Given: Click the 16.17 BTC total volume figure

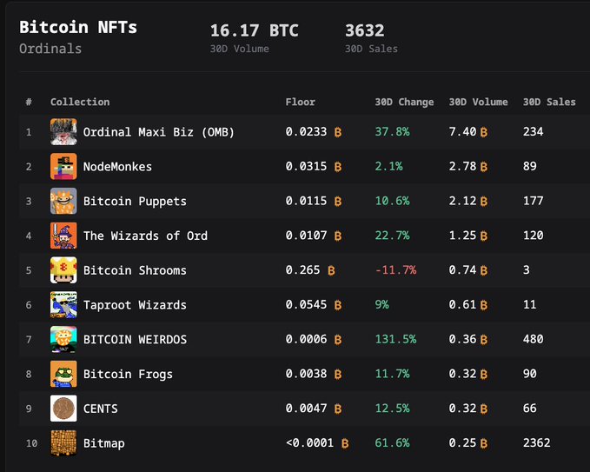Looking at the screenshot, I should click(x=255, y=30).
